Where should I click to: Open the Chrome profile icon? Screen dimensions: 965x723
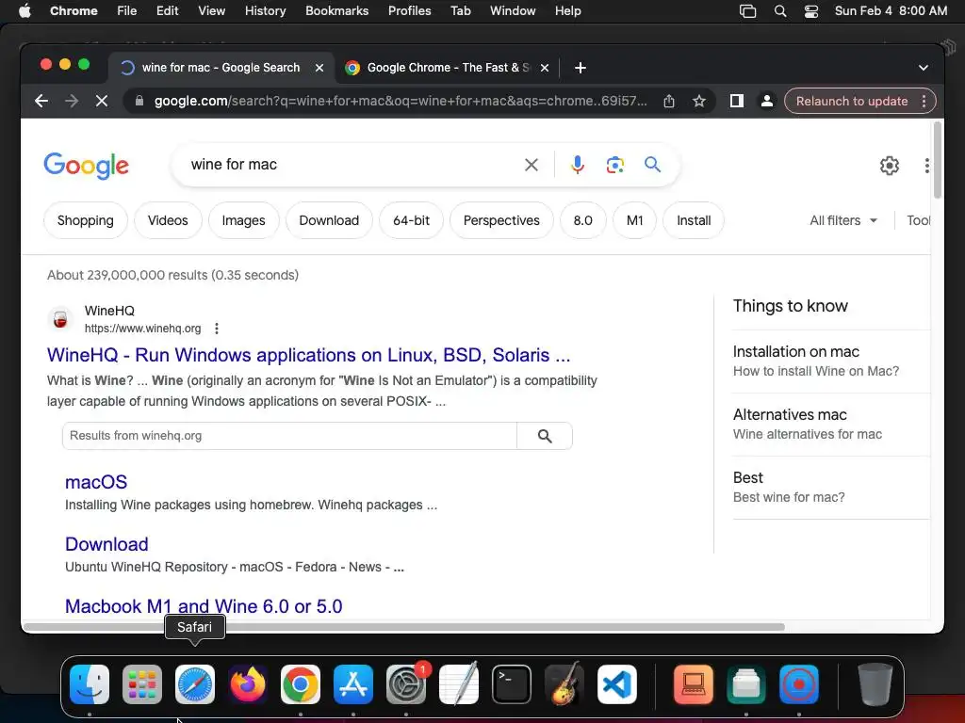[767, 101]
